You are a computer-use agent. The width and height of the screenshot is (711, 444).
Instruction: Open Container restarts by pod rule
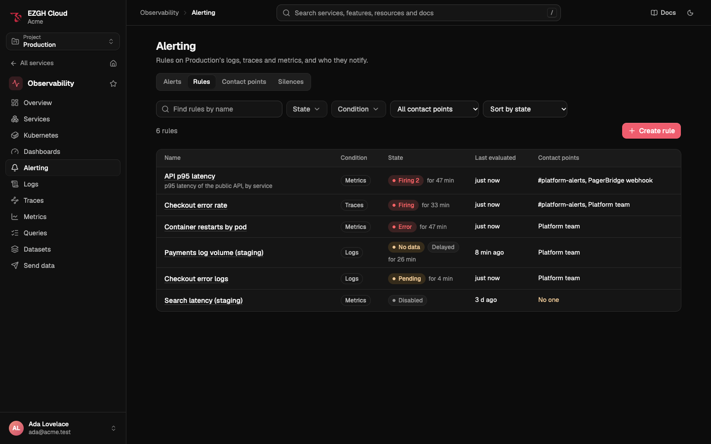[205, 227]
